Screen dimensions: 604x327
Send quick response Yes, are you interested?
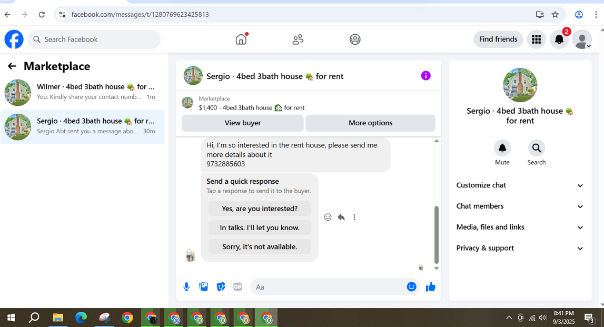[x=260, y=209]
